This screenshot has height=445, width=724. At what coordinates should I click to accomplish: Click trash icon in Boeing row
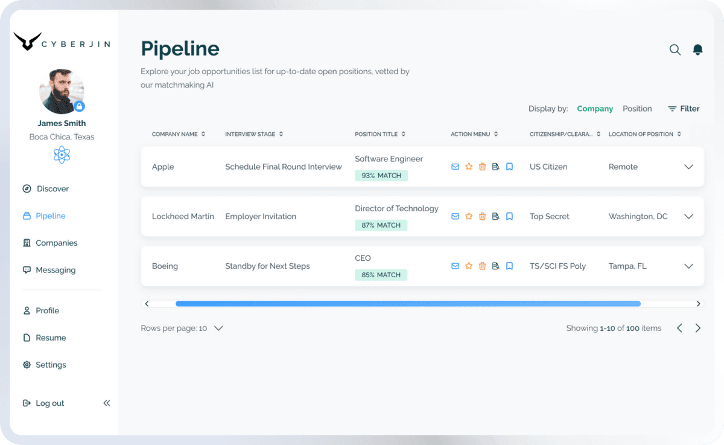tap(482, 266)
